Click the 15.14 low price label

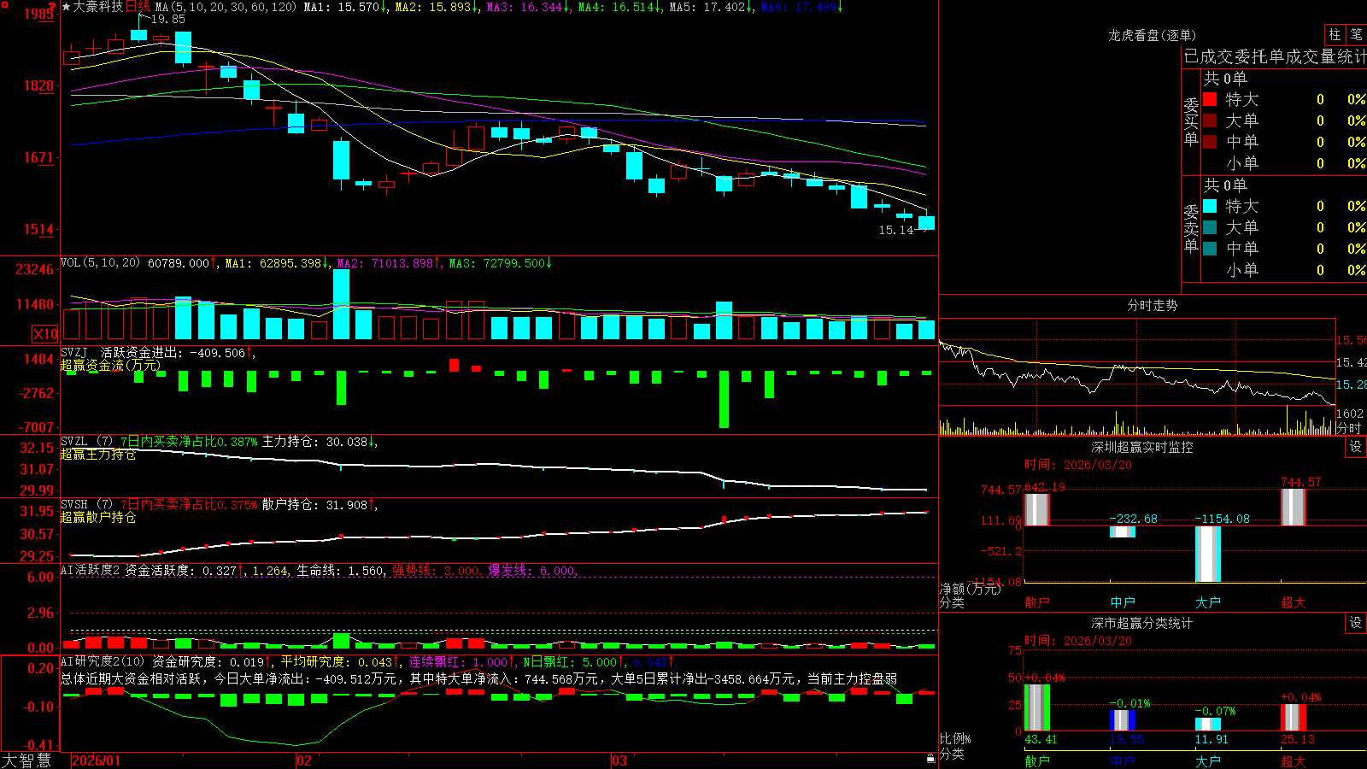tap(896, 230)
